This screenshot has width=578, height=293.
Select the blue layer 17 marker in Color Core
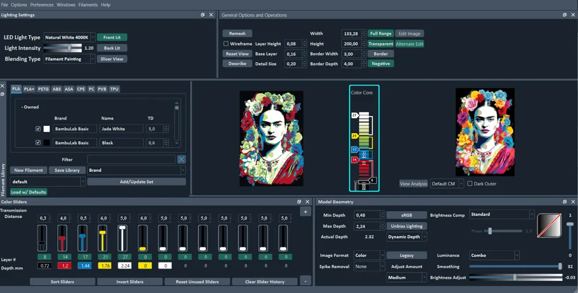click(355, 149)
